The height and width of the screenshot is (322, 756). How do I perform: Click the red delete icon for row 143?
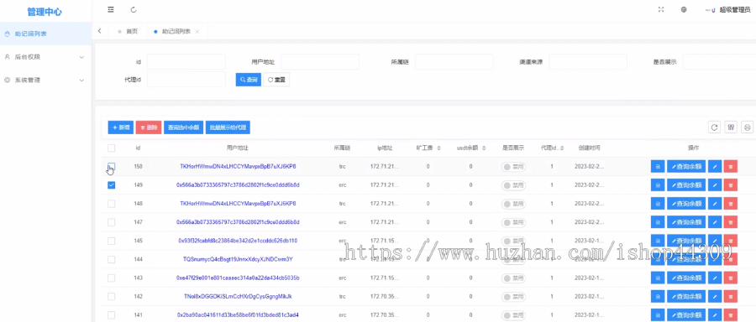click(731, 278)
